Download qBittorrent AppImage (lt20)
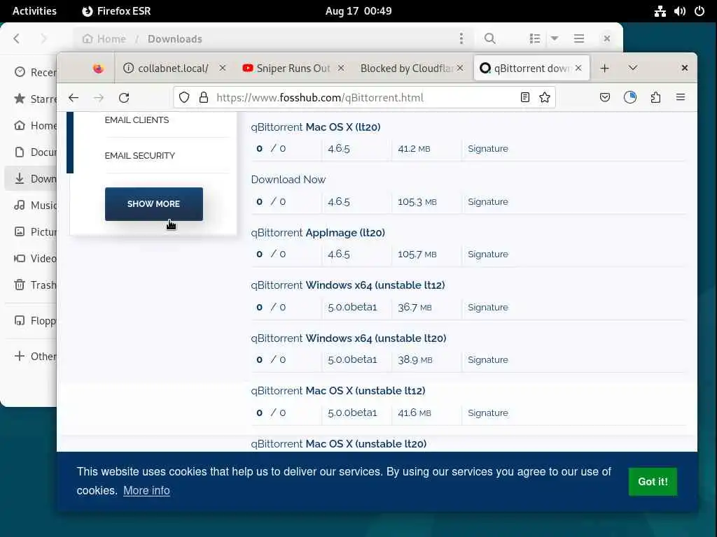The width and height of the screenshot is (717, 537). [x=318, y=233]
